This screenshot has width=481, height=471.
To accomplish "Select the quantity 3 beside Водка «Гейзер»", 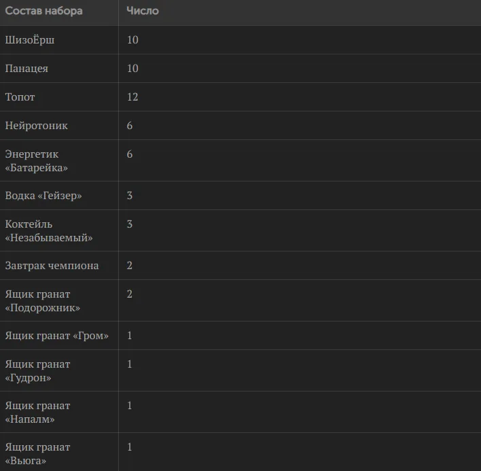I will [x=130, y=196].
